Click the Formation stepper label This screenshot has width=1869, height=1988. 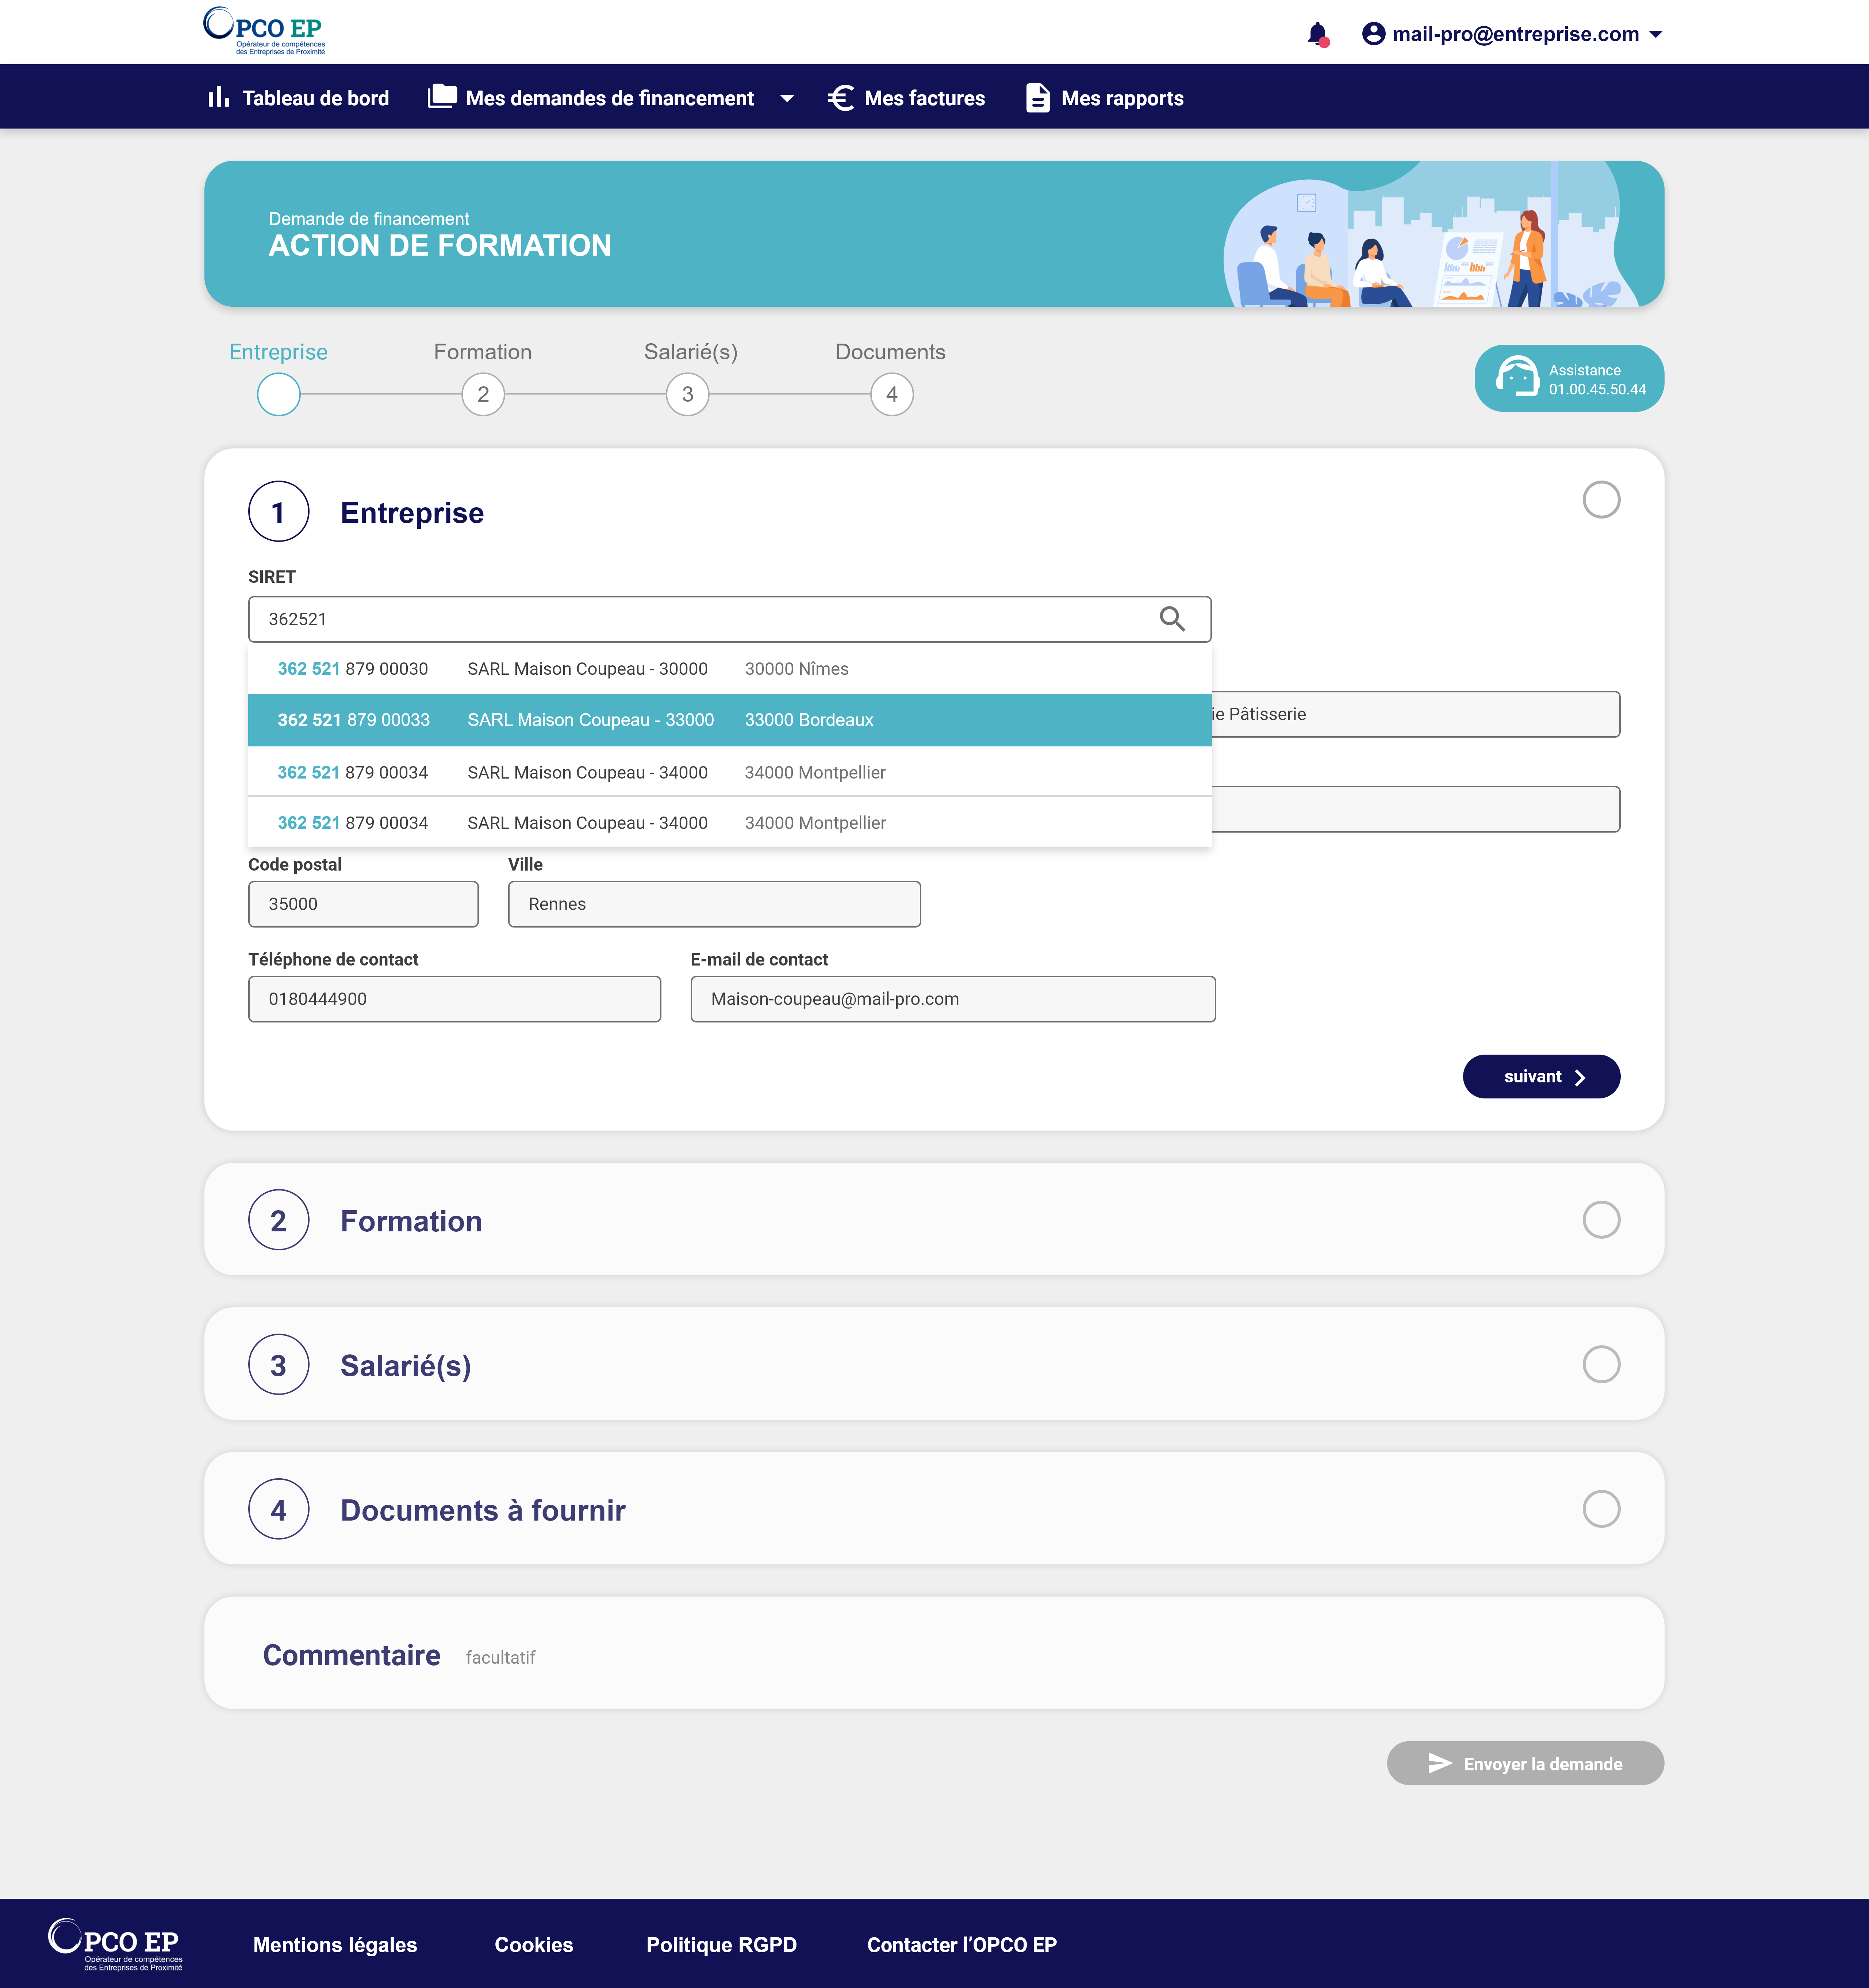tap(483, 352)
